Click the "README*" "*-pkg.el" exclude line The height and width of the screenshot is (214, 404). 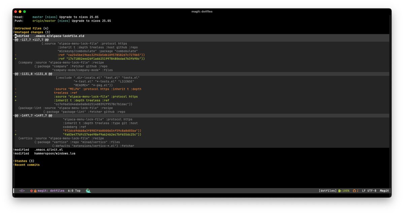point(93,85)
